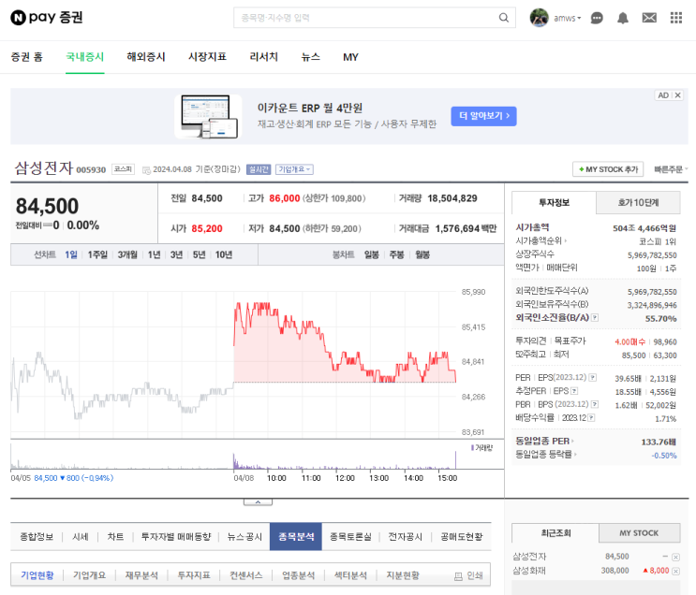Click help icon next to PER EPS(2023.12)
Image resolution: width=696 pixels, height=595 pixels.
pos(593,377)
